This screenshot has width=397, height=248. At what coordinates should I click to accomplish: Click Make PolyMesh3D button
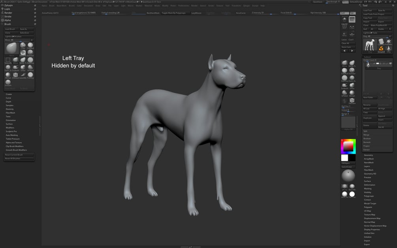coord(381,25)
